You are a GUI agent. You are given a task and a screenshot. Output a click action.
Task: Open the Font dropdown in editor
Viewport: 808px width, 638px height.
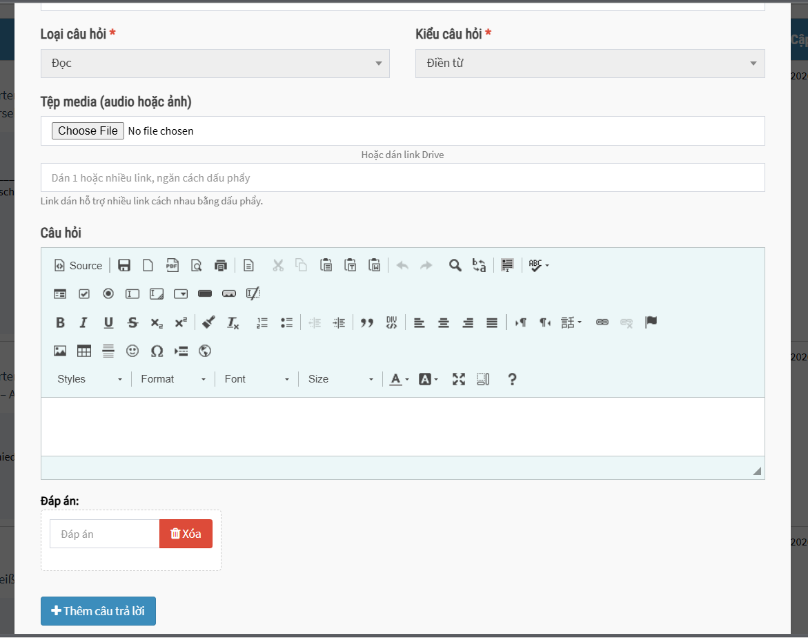pyautogui.click(x=257, y=379)
